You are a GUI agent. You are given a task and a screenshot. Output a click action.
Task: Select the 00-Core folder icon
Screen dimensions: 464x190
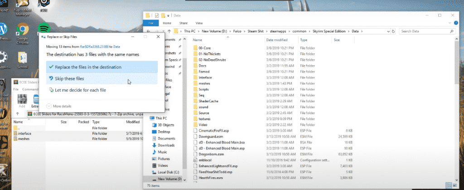pyautogui.click(x=195, y=48)
